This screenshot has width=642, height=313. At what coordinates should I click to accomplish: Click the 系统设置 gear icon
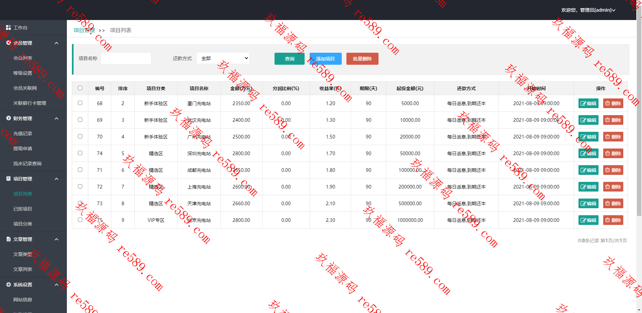click(x=8, y=284)
